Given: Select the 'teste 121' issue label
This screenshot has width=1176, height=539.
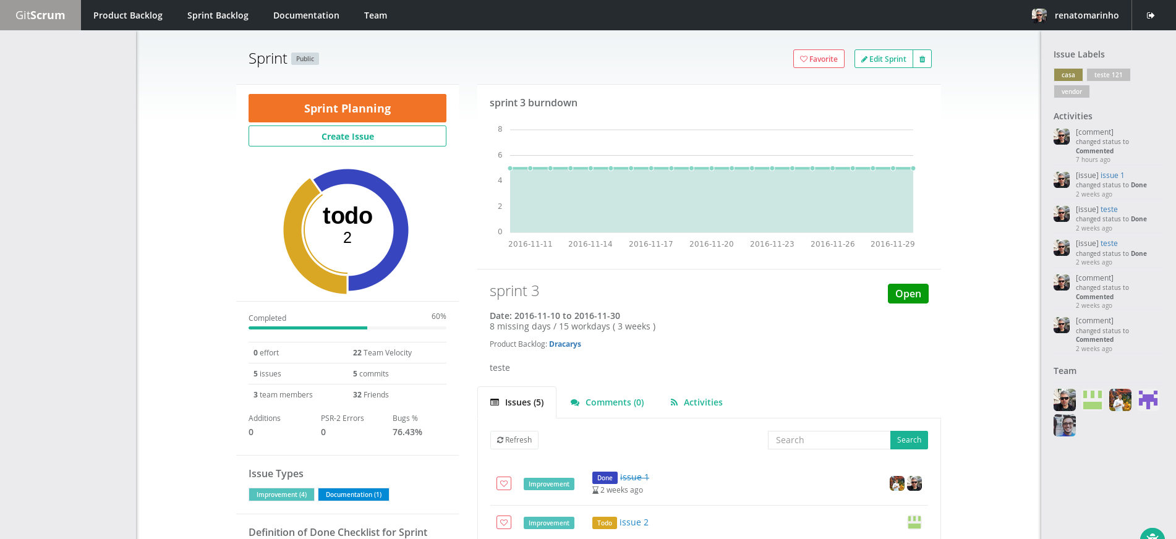Looking at the screenshot, I should [x=1108, y=75].
